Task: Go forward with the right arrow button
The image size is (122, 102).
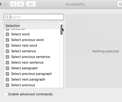Action: (x=20, y=4)
